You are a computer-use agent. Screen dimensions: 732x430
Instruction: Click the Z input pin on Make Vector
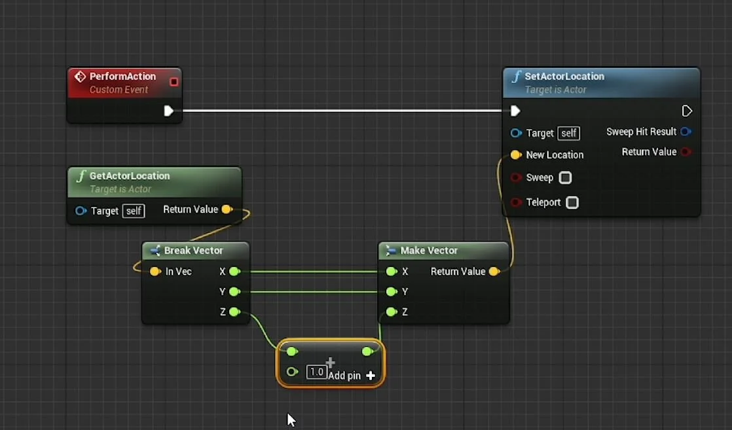391,312
